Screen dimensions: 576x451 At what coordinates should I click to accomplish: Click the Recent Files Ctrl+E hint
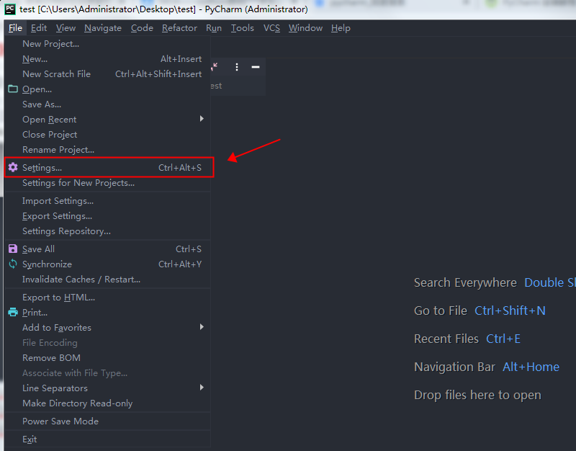(467, 339)
